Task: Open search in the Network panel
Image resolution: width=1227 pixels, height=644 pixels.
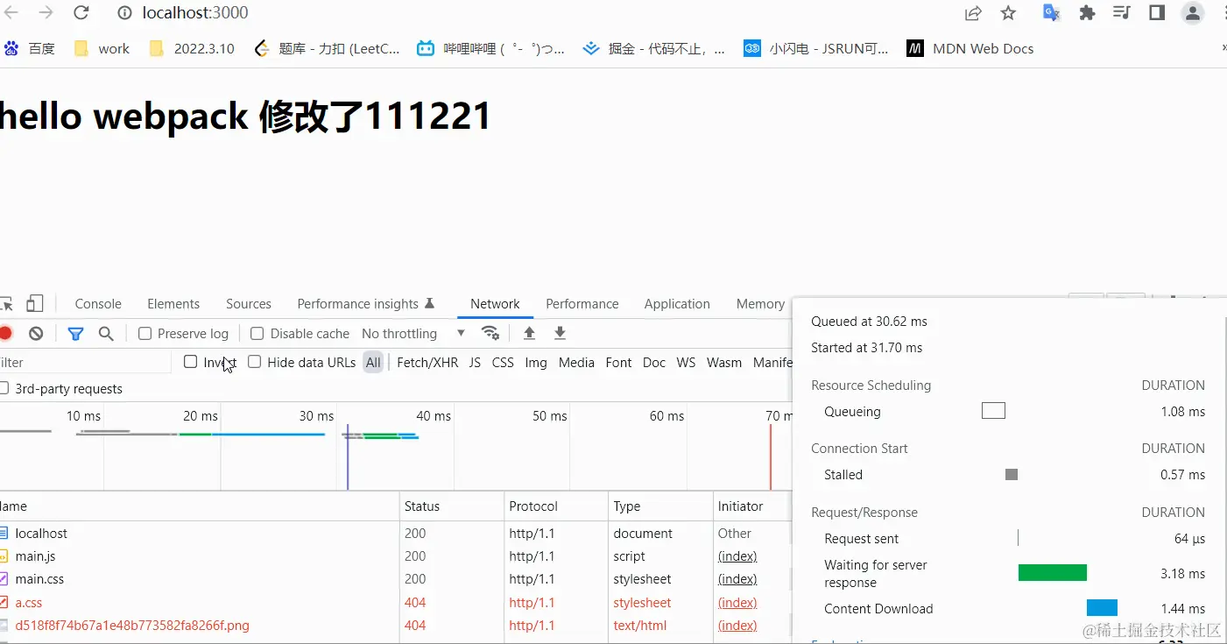Action: click(106, 333)
